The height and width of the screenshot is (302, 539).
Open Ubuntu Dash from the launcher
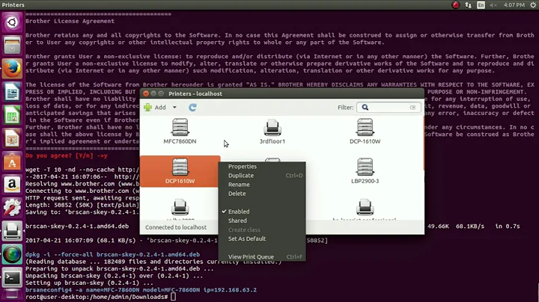point(12,22)
